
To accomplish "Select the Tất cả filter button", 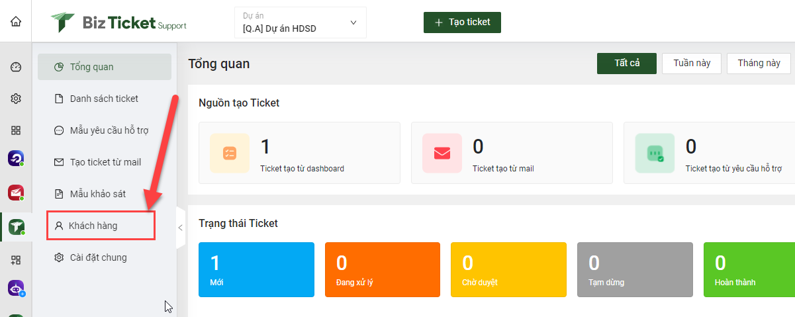I will point(627,64).
